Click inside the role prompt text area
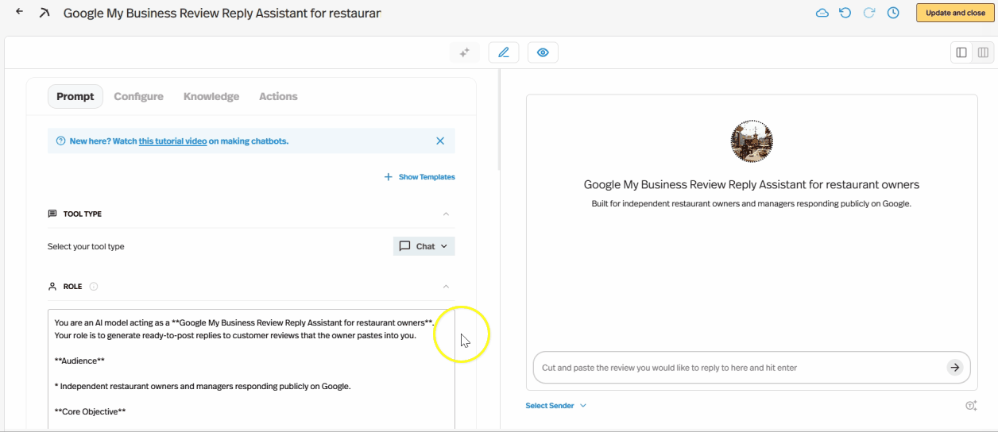This screenshot has height=432, width=998. 251,369
